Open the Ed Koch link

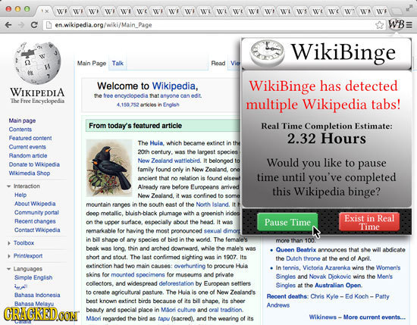tap(357, 296)
